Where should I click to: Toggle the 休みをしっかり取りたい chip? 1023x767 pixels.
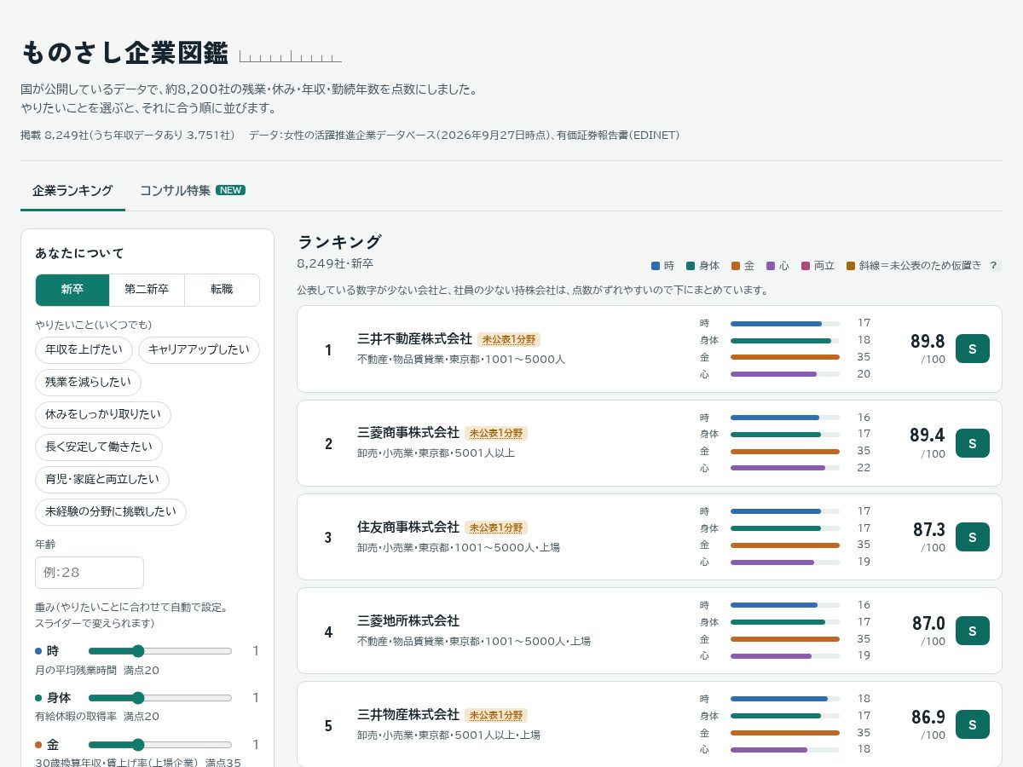[x=103, y=415]
